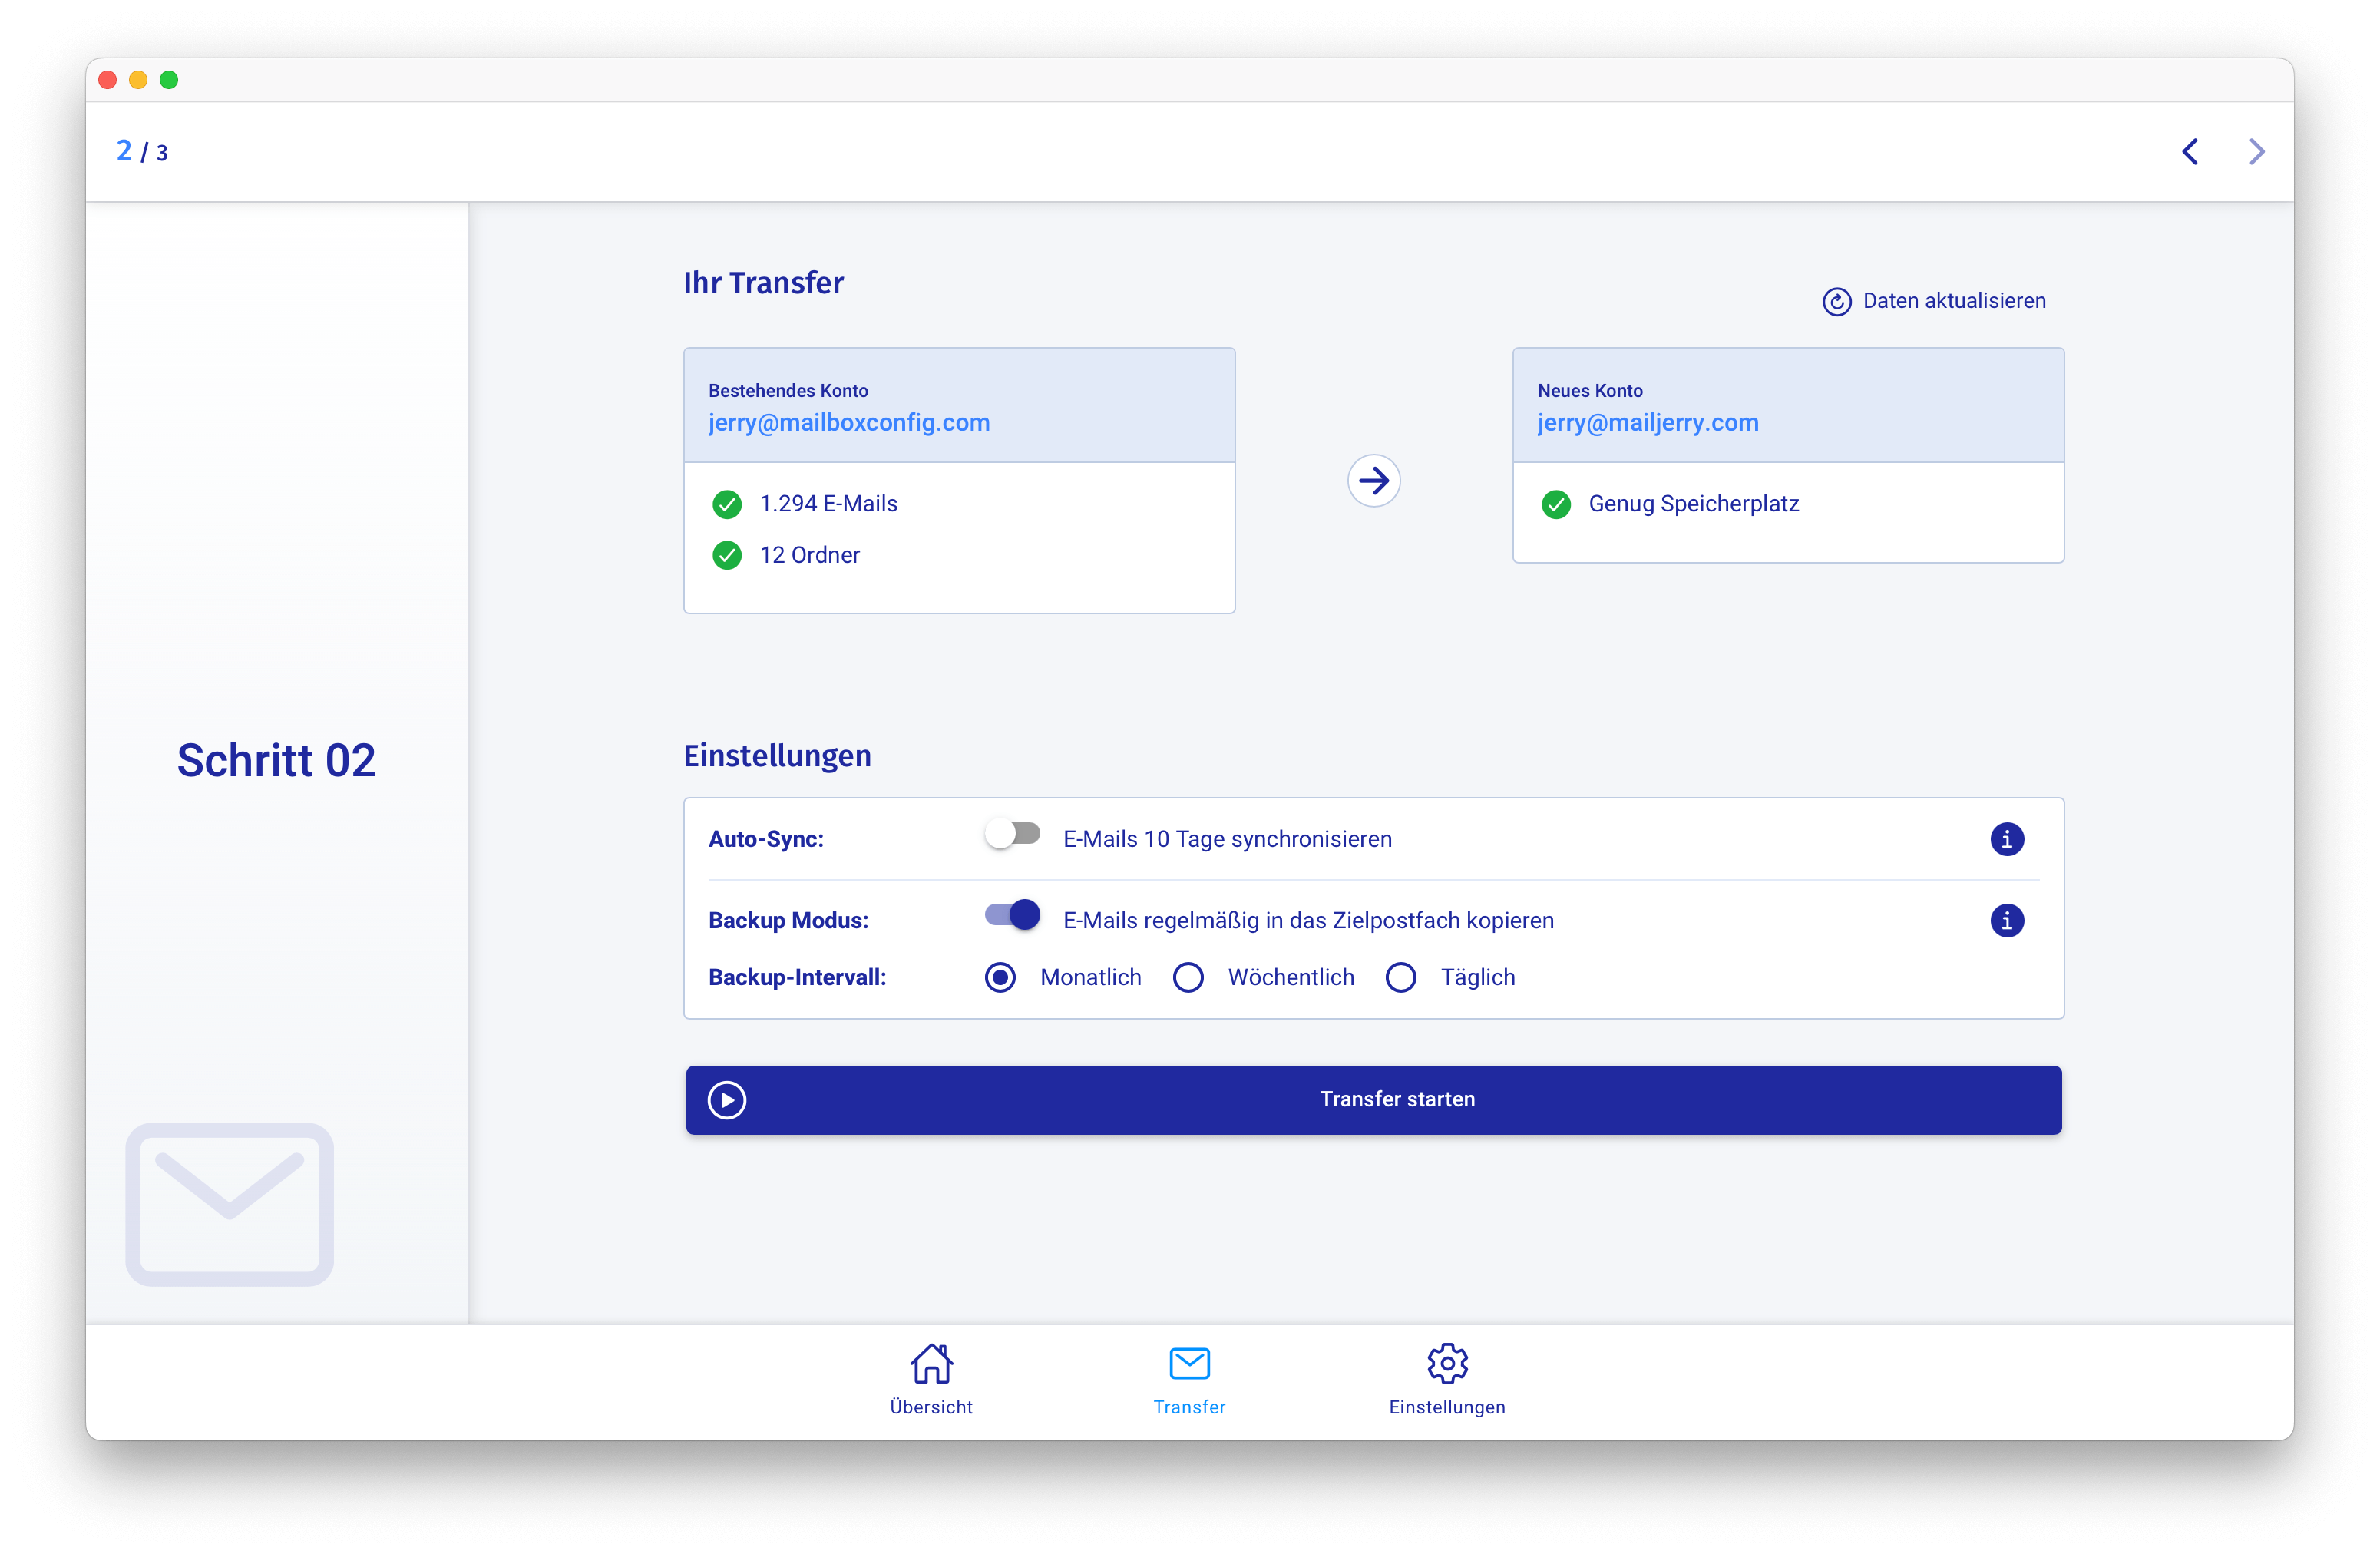
Task: Select the Monatlich backup interval
Action: [1000, 977]
